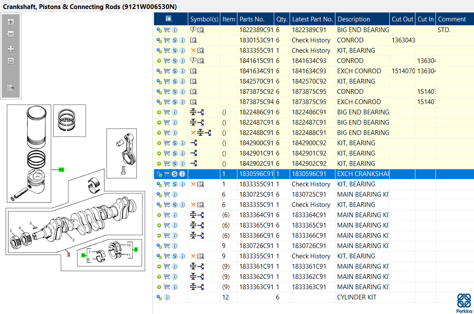
Task: Select the row for part 1830725C91
Action: (x=256, y=194)
